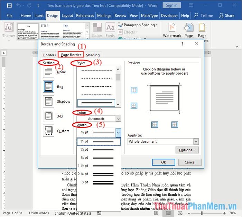The height and width of the screenshot is (217, 242).
Task: Open the Color Automatic dropdown
Action: pos(99,119)
